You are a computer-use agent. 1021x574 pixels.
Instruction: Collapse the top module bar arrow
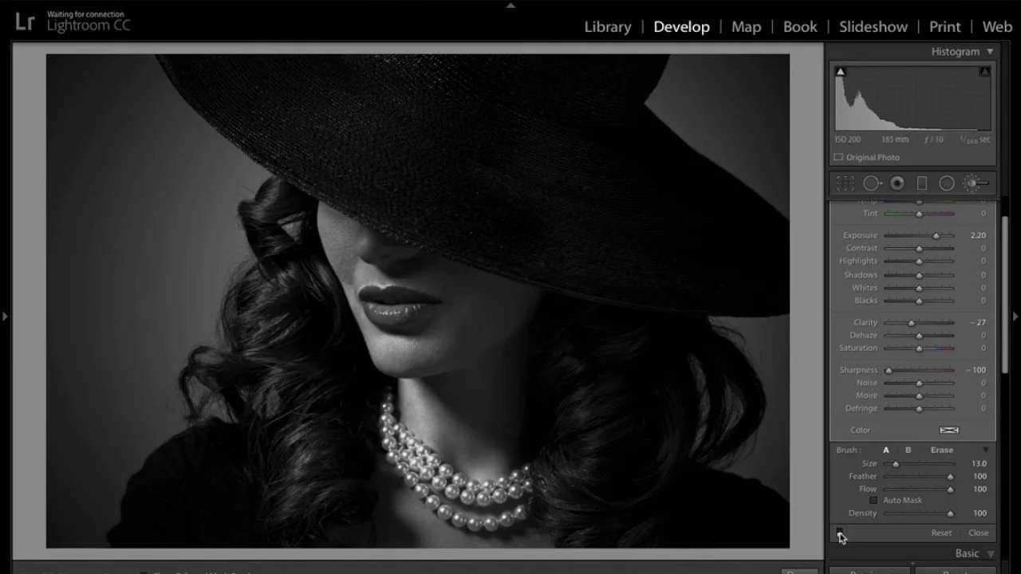point(510,5)
